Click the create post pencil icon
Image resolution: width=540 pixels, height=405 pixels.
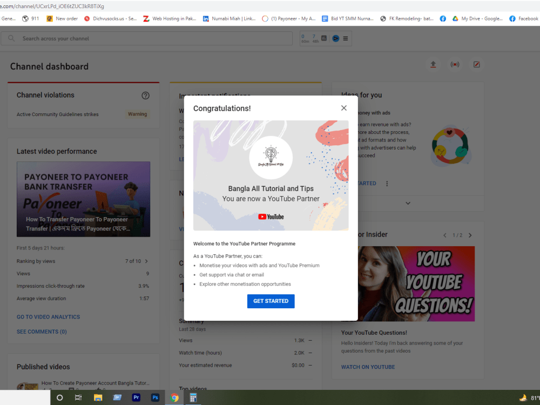tap(476, 64)
